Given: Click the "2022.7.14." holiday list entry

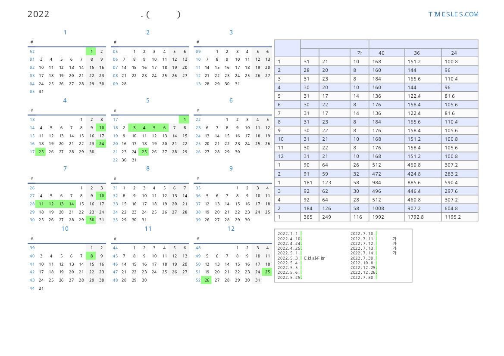Looking at the screenshot, I should pyautogui.click(x=363, y=253).
